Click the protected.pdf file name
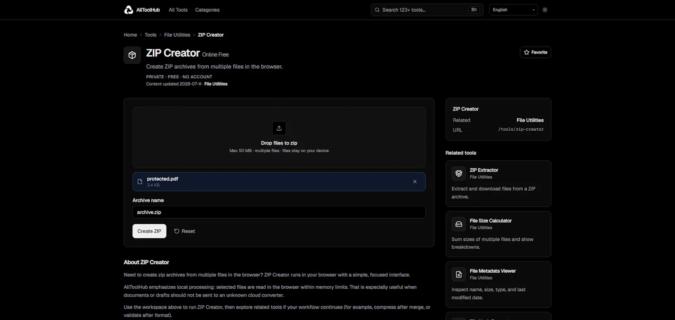 (x=162, y=179)
